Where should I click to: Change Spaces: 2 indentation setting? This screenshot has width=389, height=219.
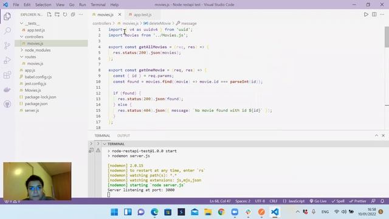(243, 201)
